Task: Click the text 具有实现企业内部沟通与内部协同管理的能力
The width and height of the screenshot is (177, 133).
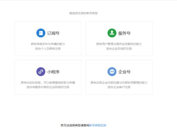Action: point(119,83)
